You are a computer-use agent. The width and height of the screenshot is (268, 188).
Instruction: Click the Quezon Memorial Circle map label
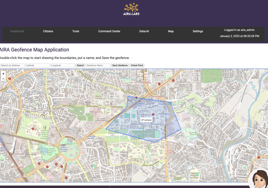tap(64, 149)
